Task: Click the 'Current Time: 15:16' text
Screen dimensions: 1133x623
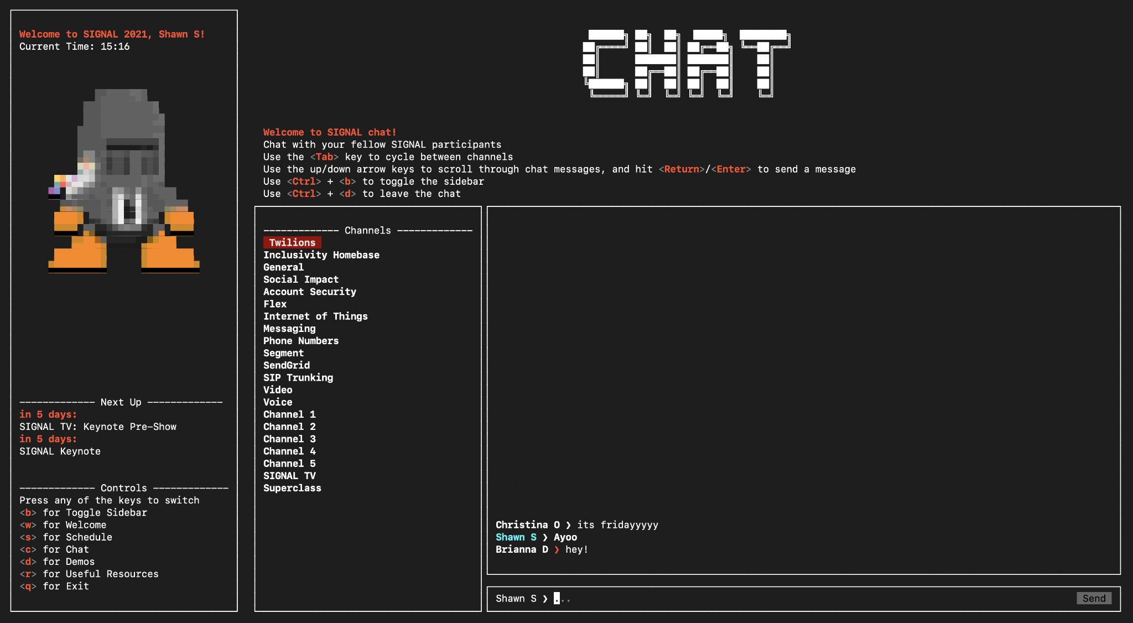Action: click(x=75, y=46)
